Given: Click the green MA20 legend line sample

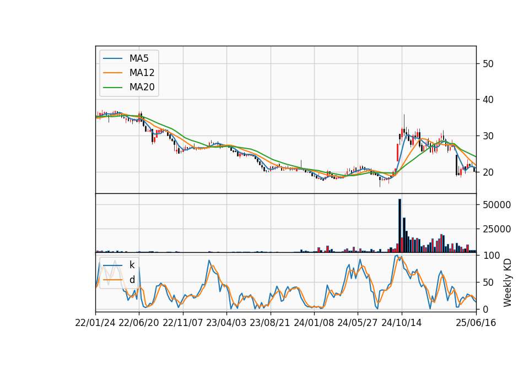Looking at the screenshot, I should [112, 88].
